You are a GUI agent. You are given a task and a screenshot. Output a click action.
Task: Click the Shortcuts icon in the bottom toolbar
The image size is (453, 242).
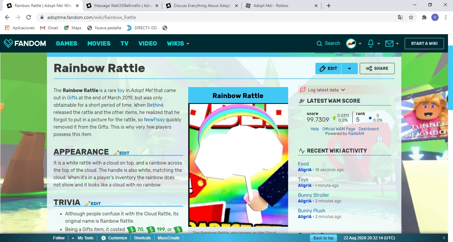click(142, 238)
